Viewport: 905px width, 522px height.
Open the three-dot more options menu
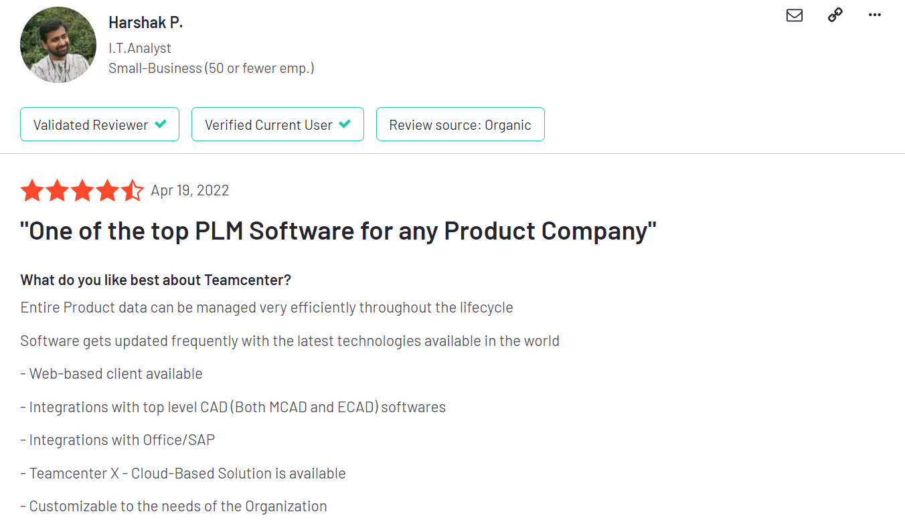click(874, 15)
